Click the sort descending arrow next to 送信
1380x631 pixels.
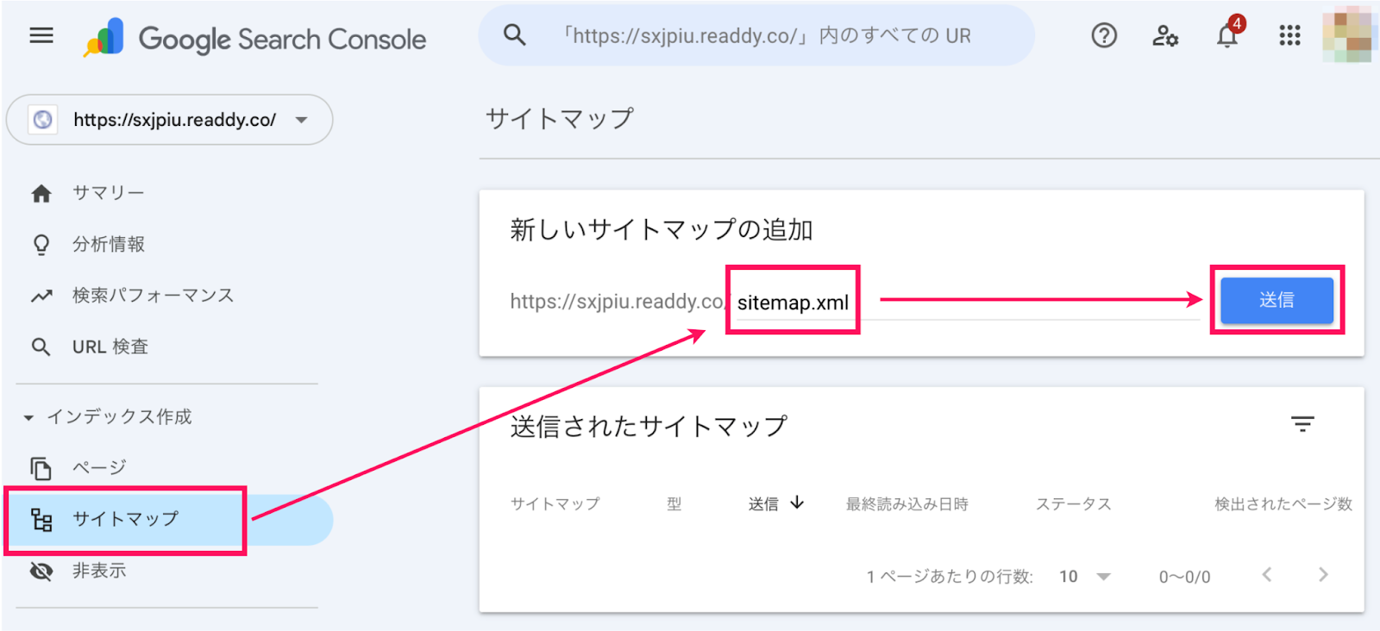point(797,503)
